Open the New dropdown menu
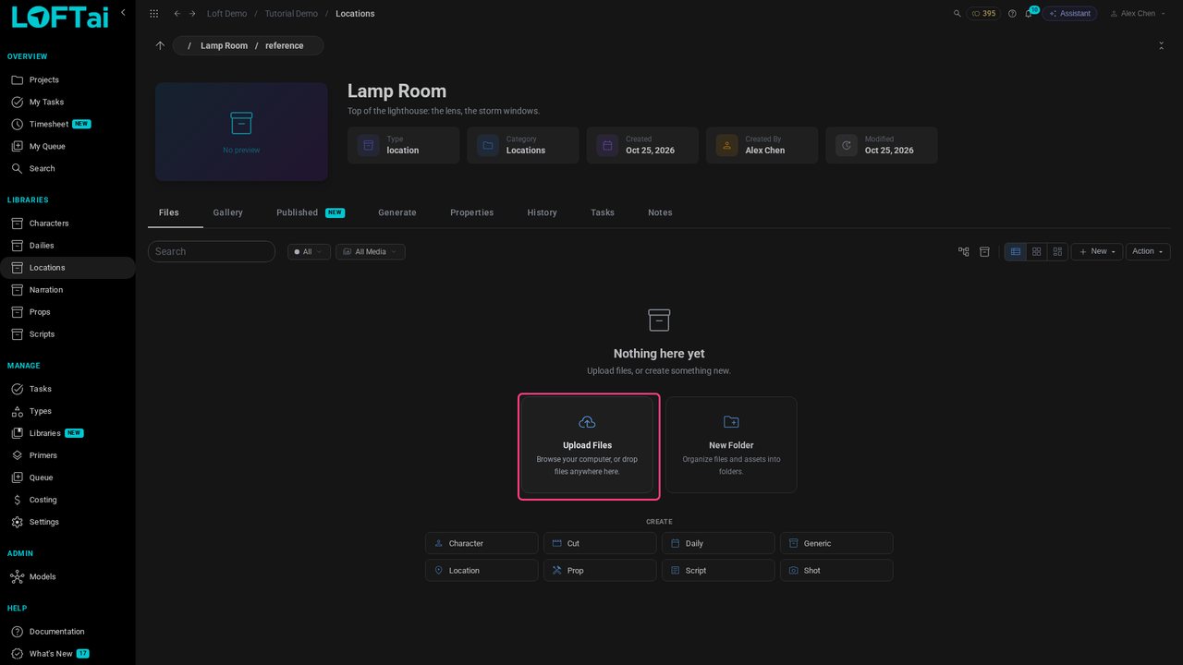1183x665 pixels. click(x=1097, y=251)
